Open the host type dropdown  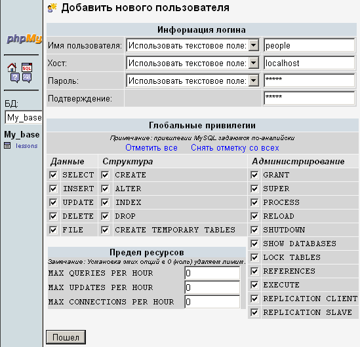193,63
